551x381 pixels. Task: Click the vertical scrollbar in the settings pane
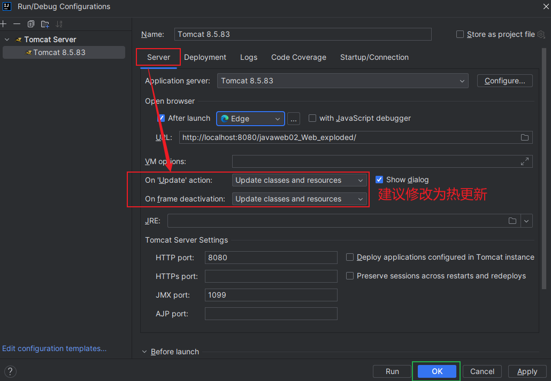pyautogui.click(x=544, y=168)
